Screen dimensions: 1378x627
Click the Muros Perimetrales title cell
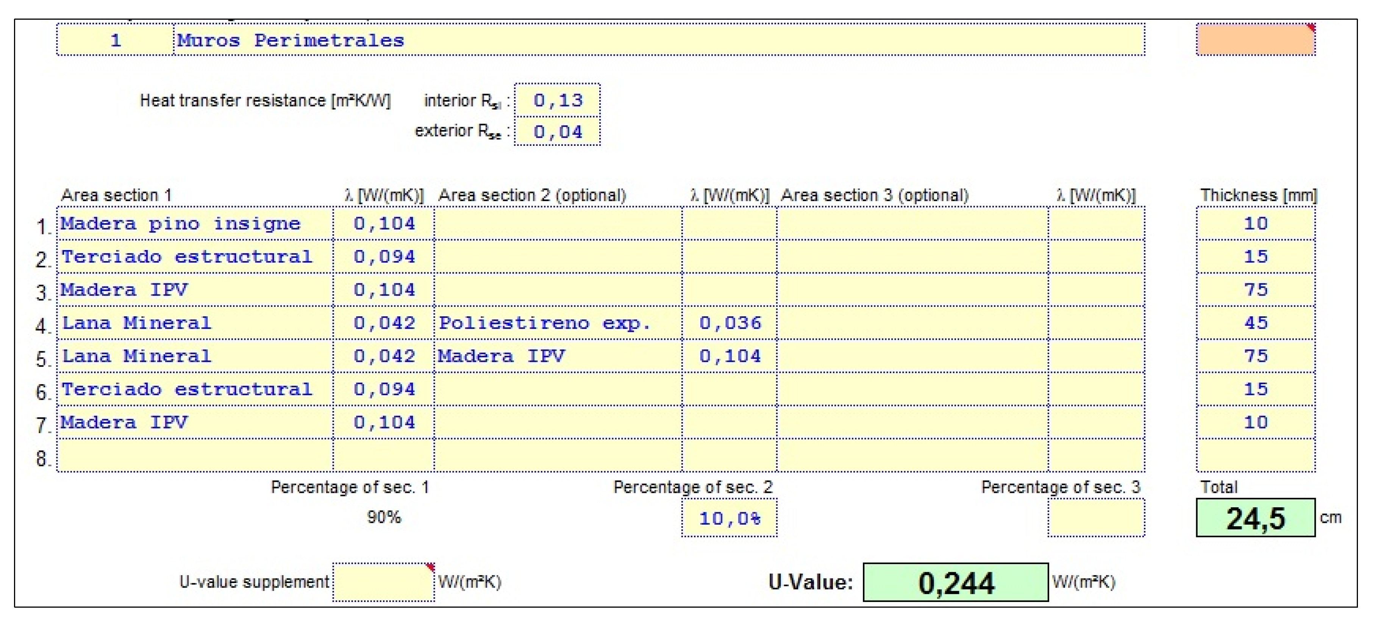point(659,39)
